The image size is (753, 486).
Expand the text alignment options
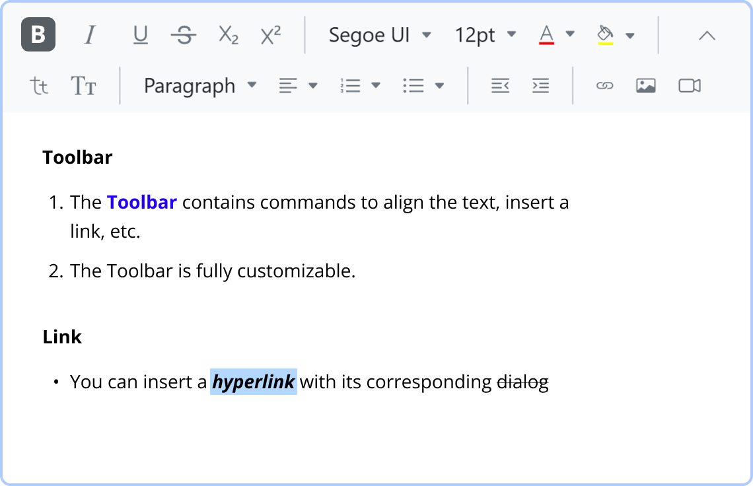click(312, 85)
